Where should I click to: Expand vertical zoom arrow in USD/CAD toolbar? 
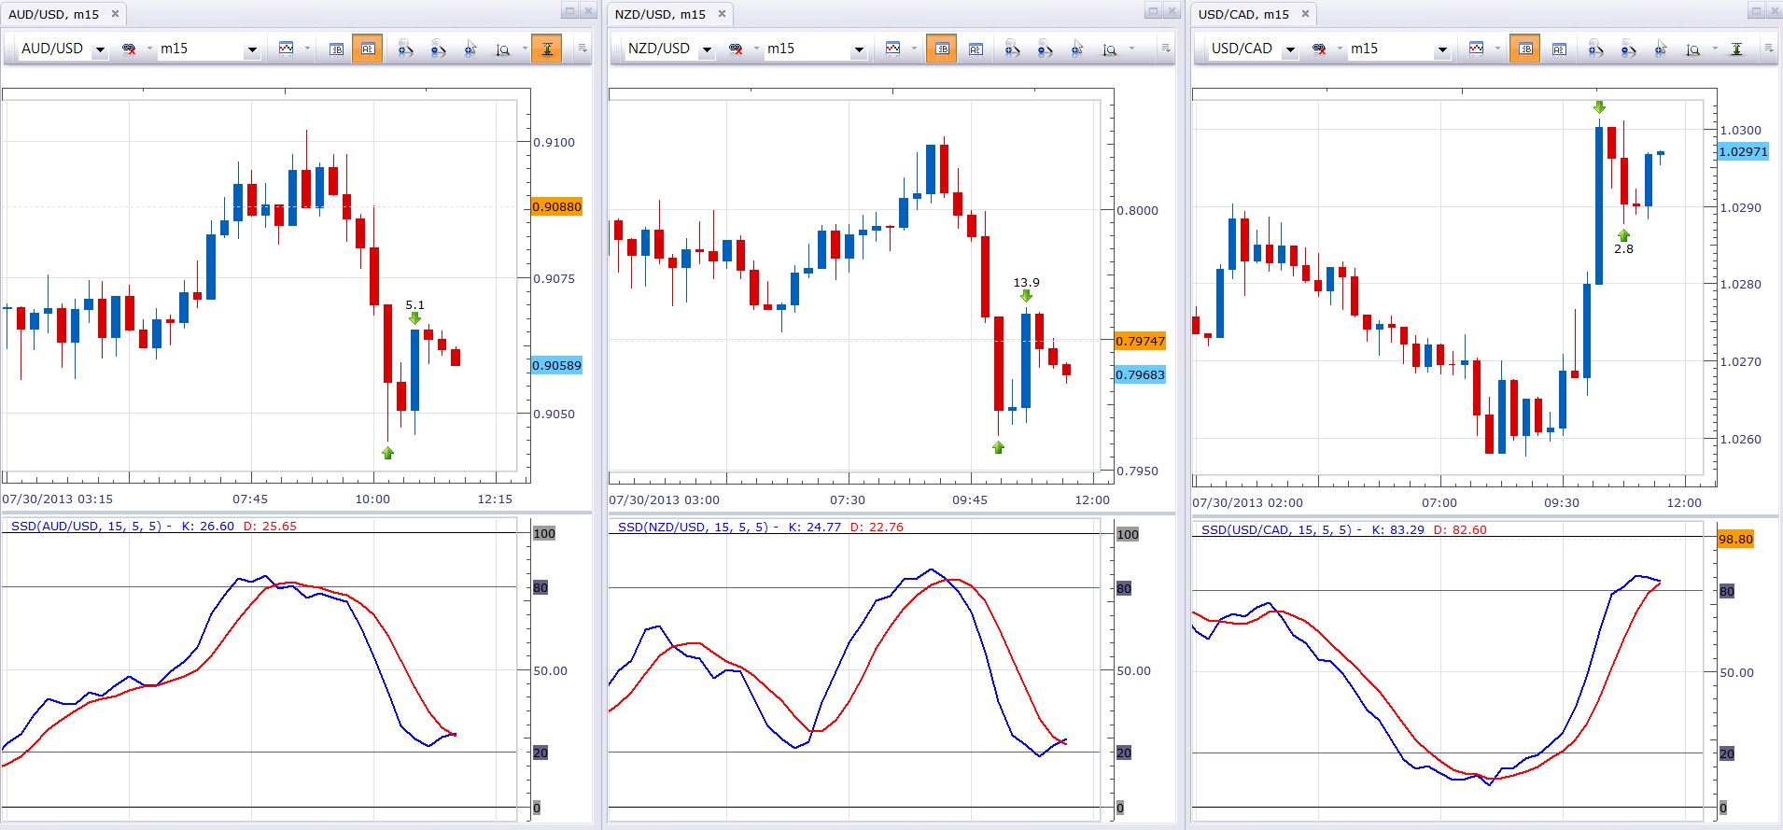coord(1714,49)
